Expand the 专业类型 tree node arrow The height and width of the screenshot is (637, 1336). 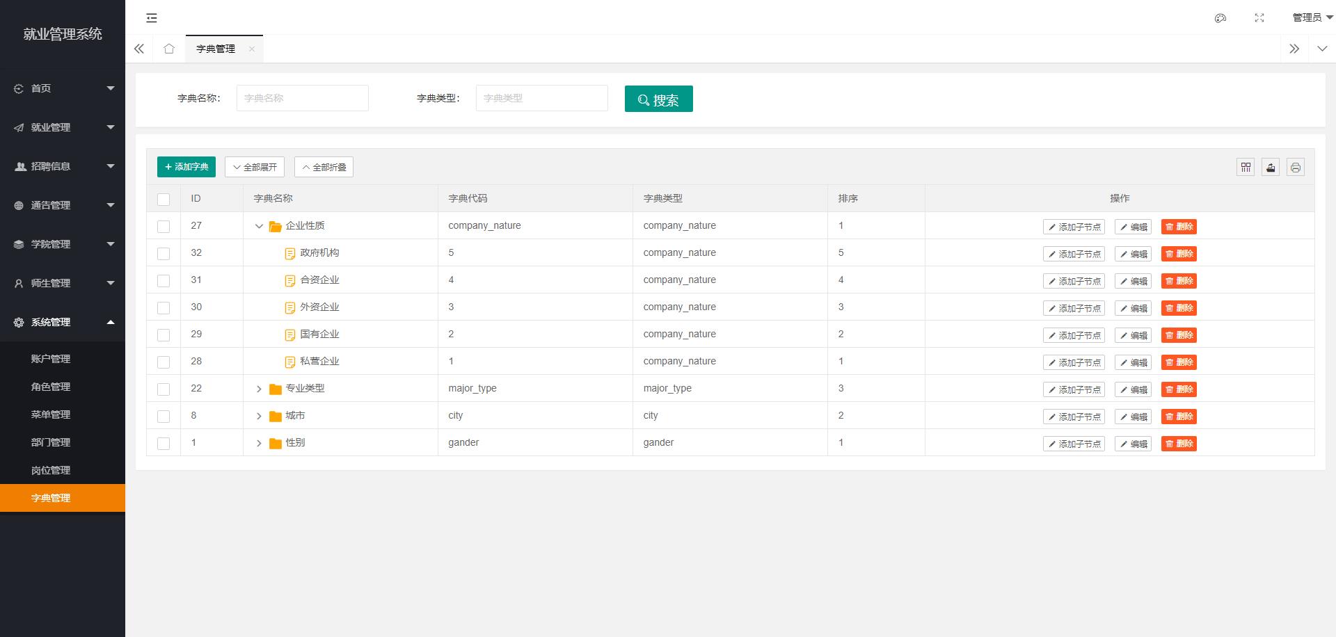pos(259,389)
